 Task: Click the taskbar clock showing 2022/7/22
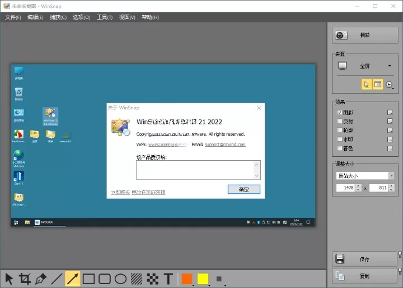point(296,222)
